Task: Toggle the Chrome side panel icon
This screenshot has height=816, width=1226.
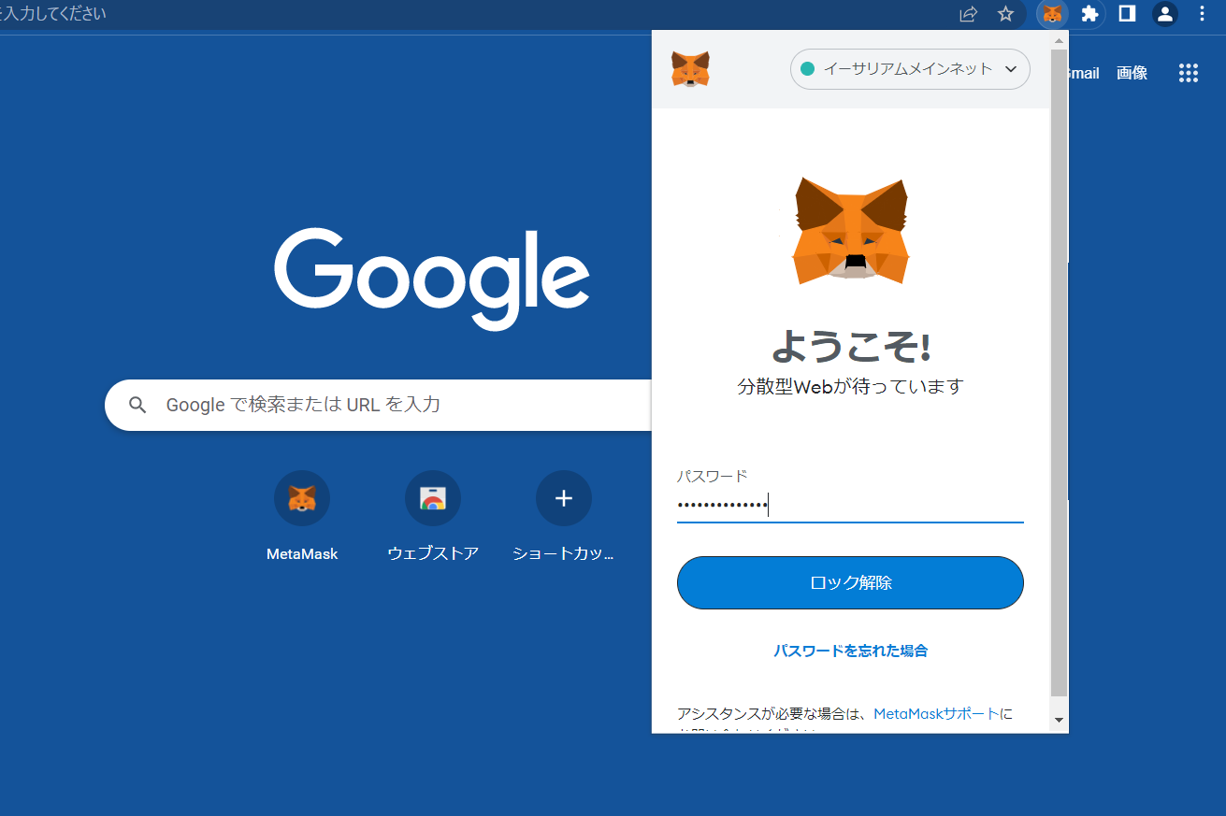Action: 1127,14
